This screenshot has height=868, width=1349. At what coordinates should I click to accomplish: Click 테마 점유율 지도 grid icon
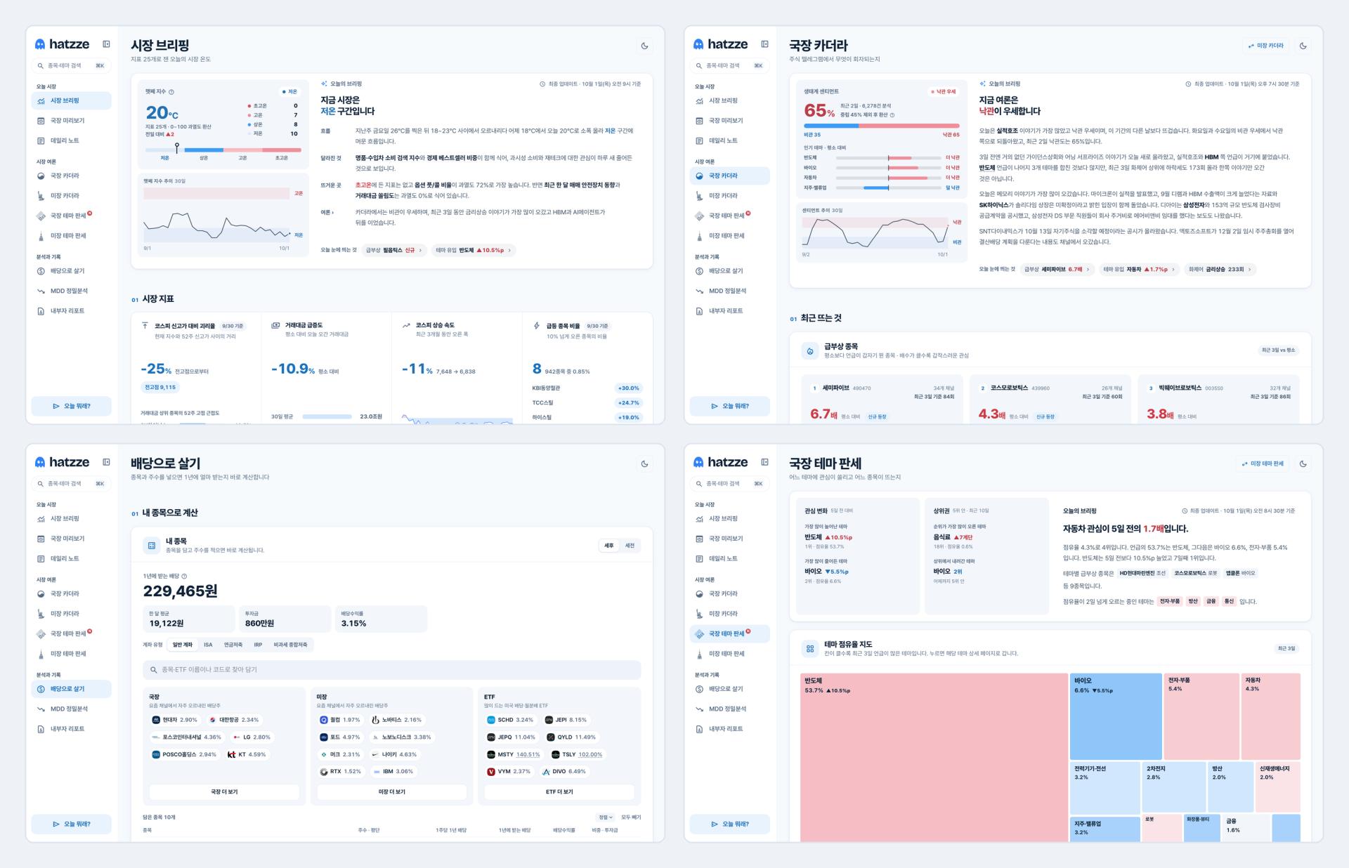(810, 648)
